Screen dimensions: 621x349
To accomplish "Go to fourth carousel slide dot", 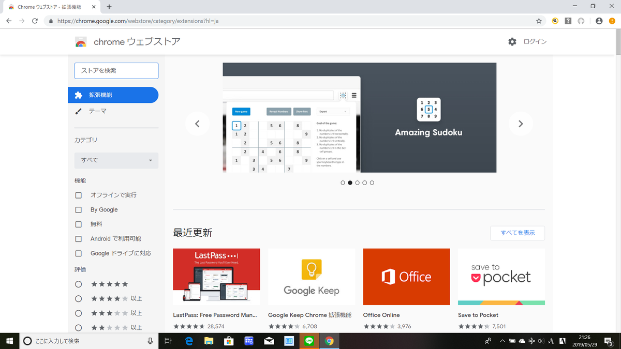I will [364, 183].
